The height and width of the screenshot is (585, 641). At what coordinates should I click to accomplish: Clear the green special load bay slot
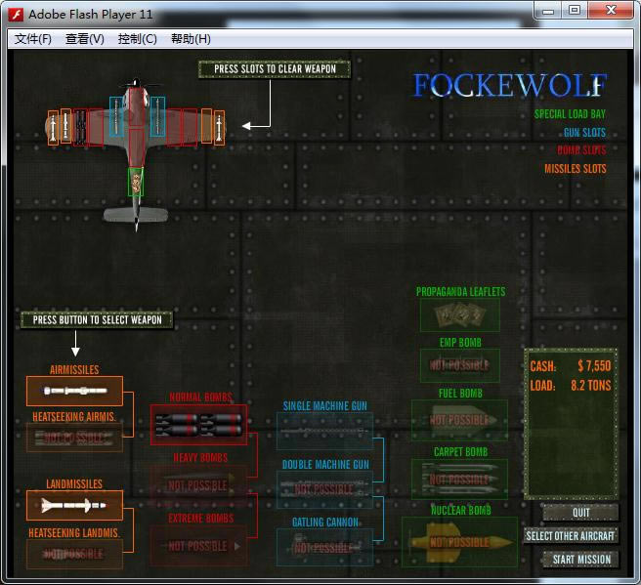click(136, 182)
